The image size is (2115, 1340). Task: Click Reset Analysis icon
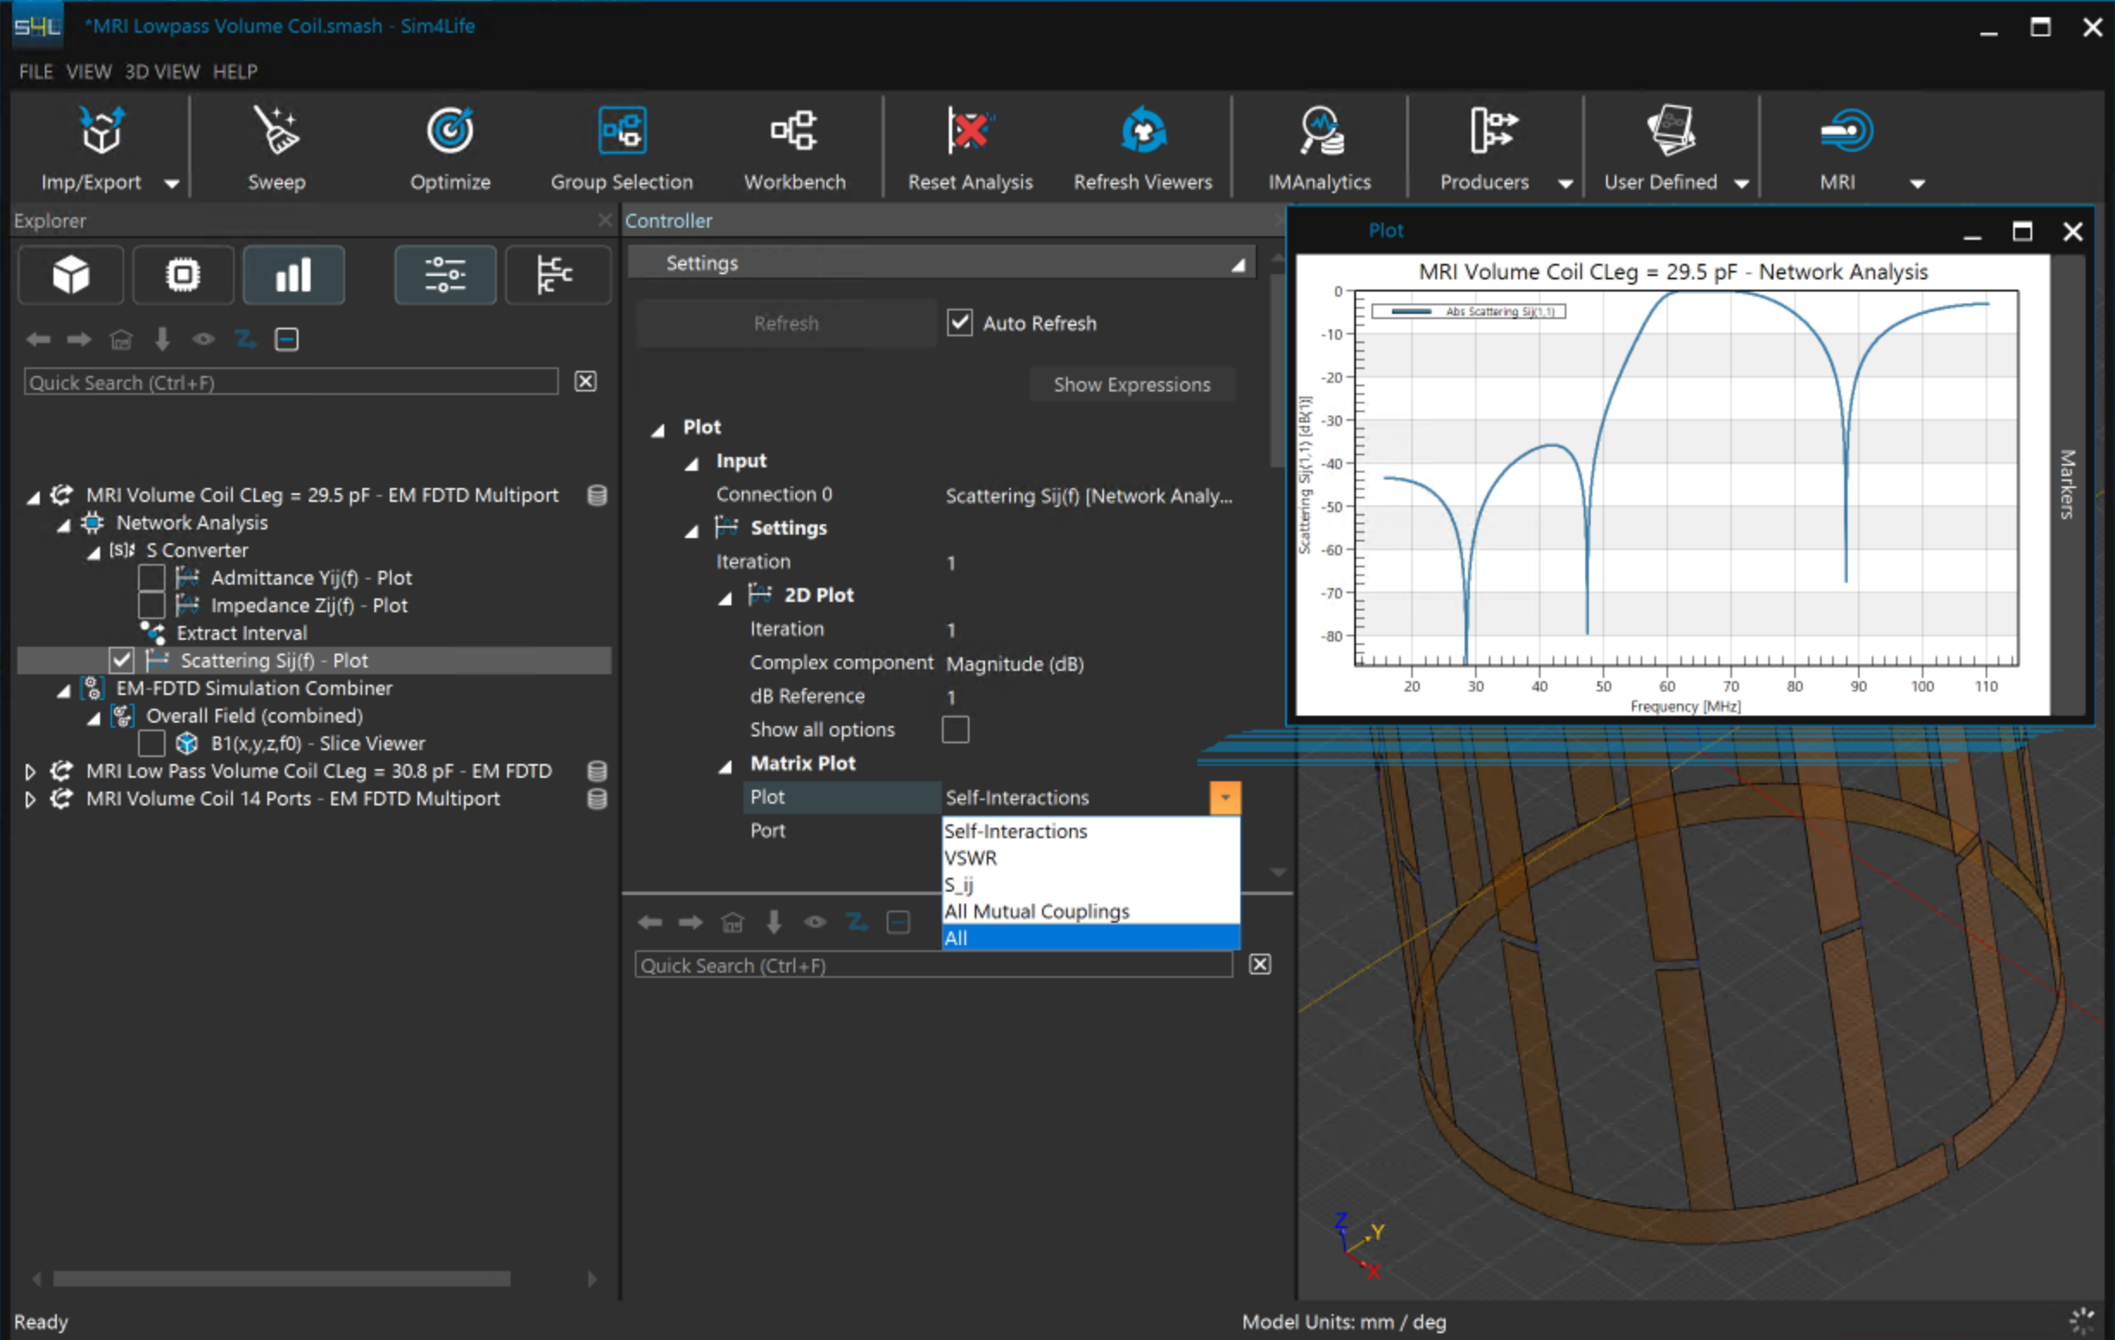tap(970, 132)
